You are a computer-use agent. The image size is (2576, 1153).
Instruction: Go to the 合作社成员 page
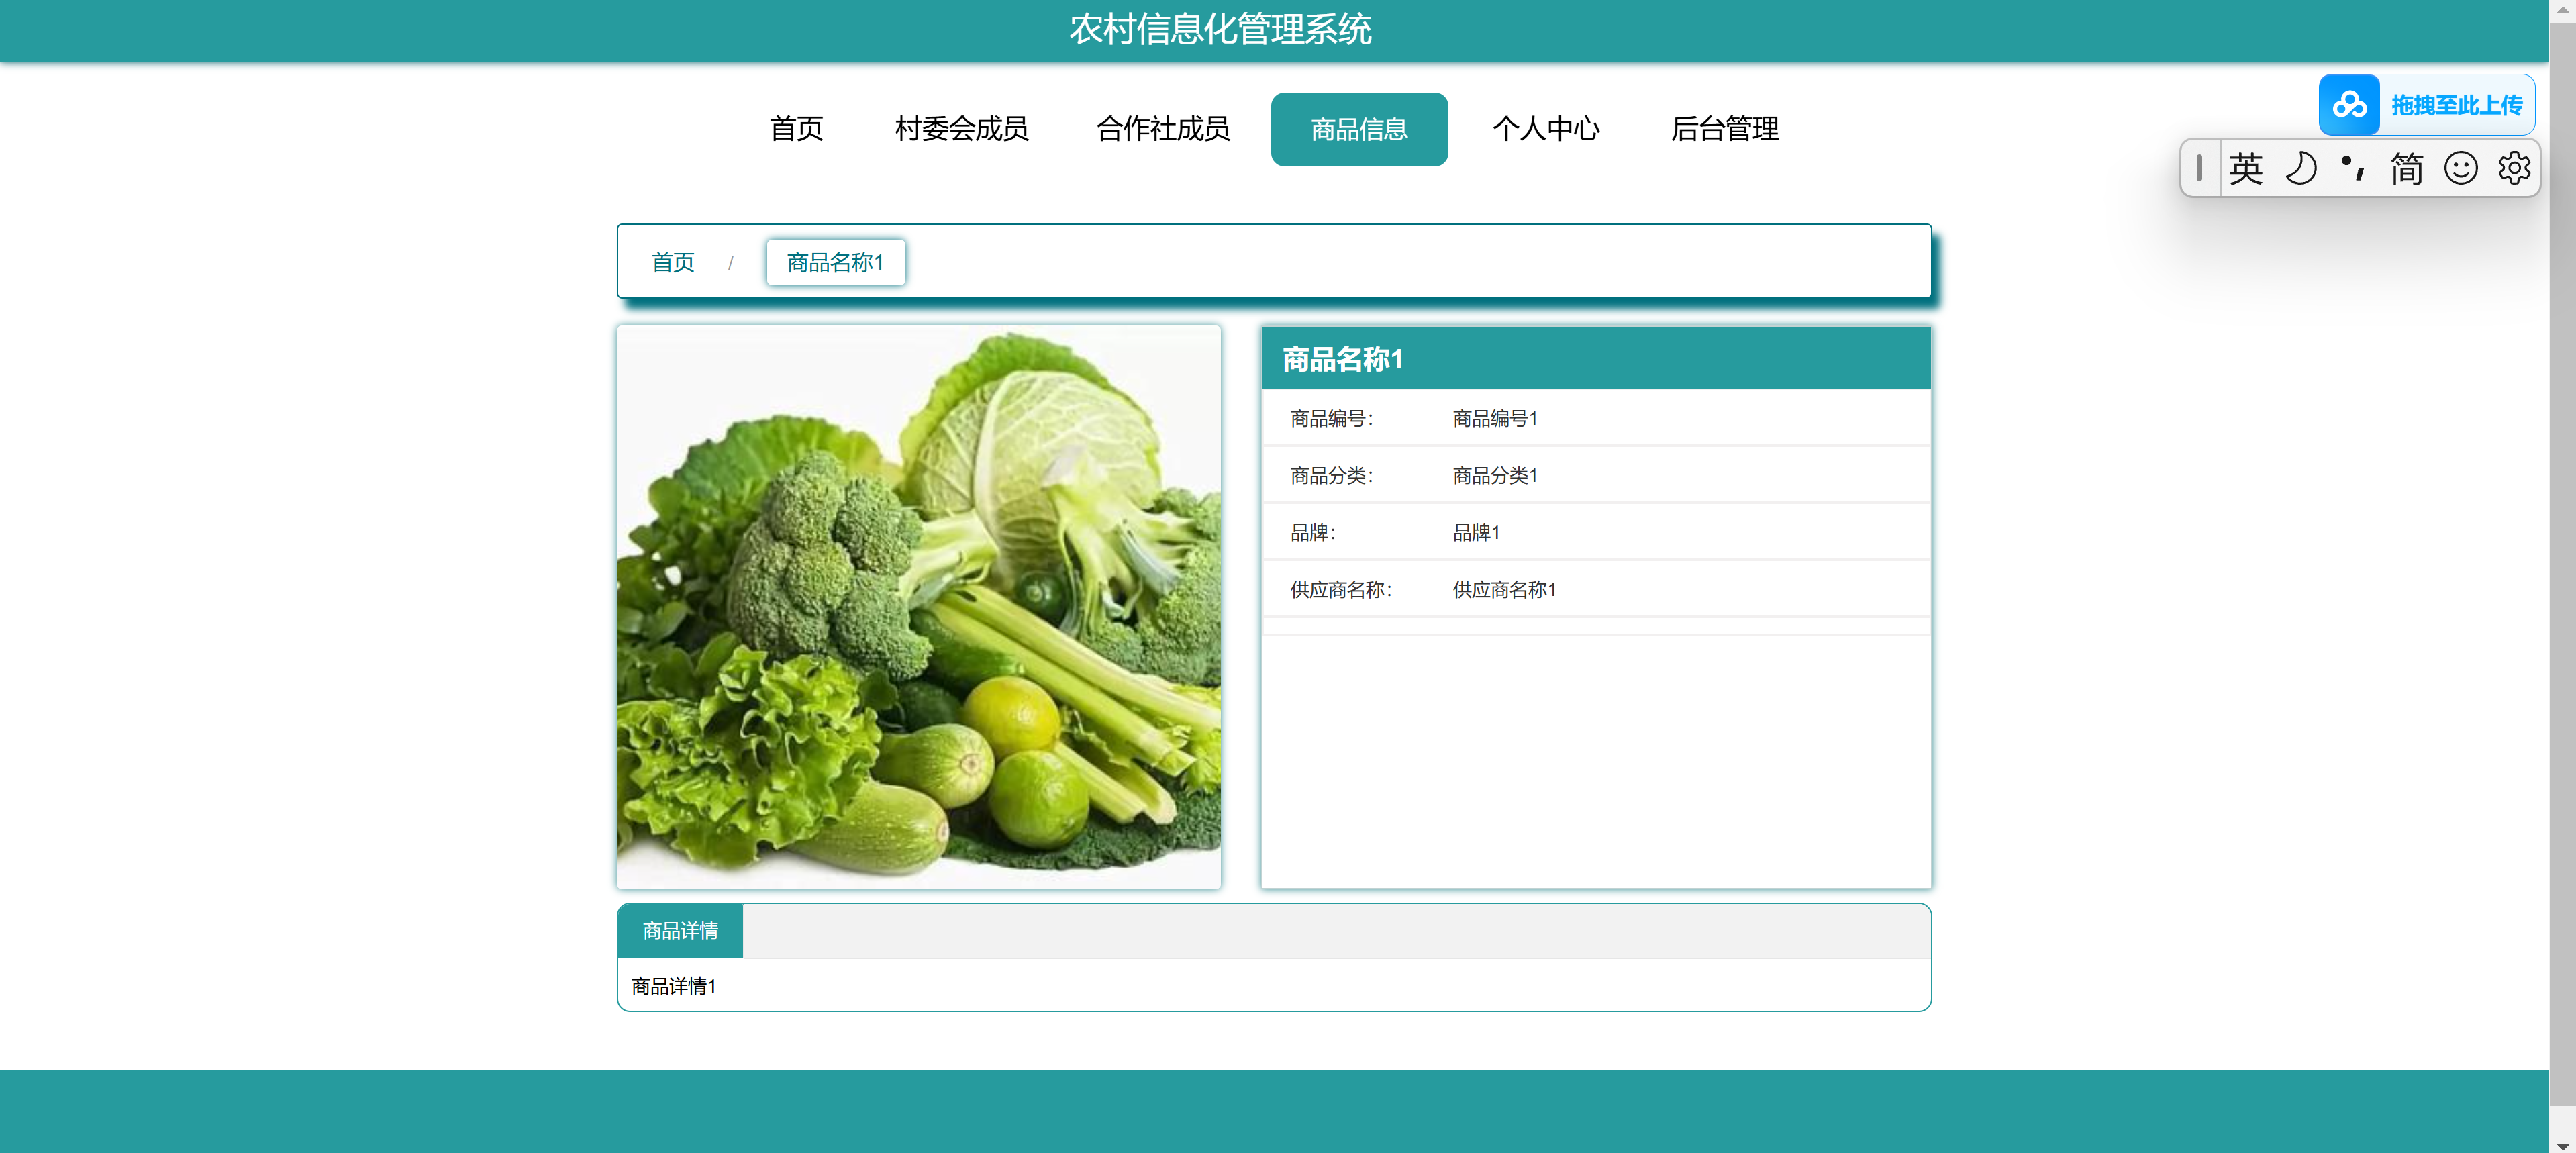pos(1162,129)
